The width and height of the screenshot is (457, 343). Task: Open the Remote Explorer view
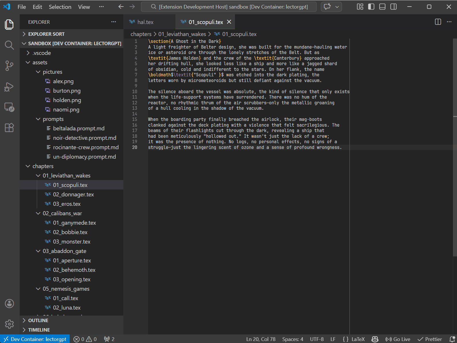(x=9, y=107)
